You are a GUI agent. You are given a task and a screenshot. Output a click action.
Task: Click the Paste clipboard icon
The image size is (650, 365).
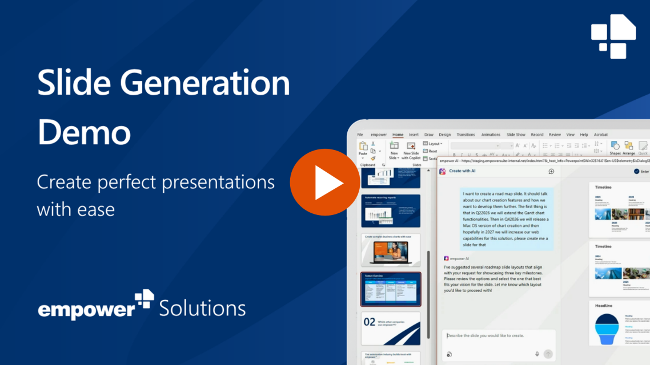coord(363,146)
